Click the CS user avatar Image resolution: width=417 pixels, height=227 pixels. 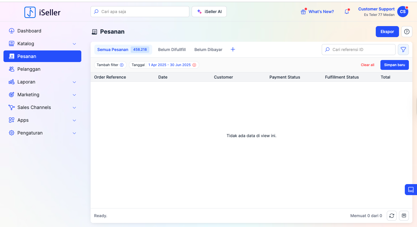[402, 12]
